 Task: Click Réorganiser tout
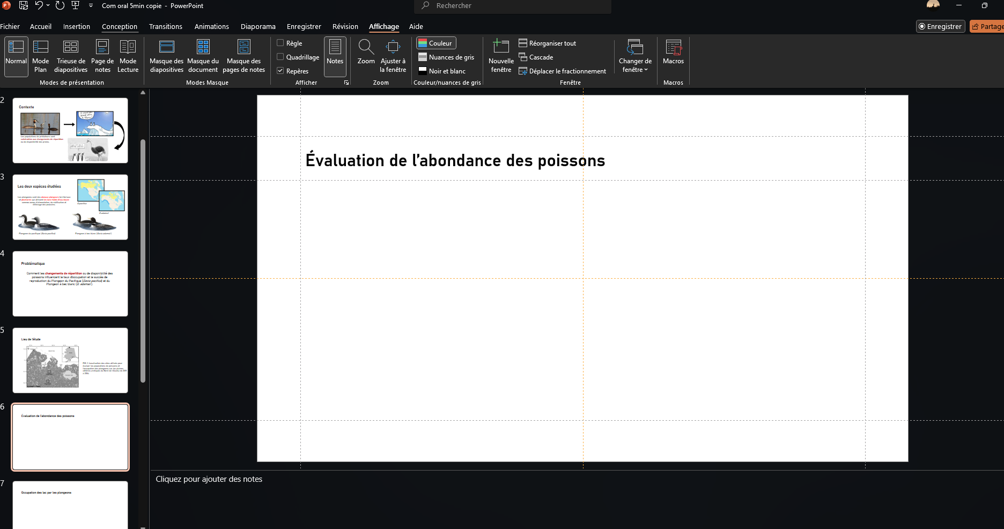point(547,43)
